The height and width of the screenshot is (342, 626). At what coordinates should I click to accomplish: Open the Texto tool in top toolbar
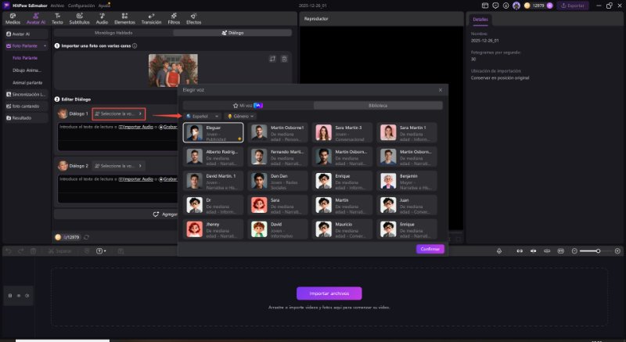click(57, 20)
